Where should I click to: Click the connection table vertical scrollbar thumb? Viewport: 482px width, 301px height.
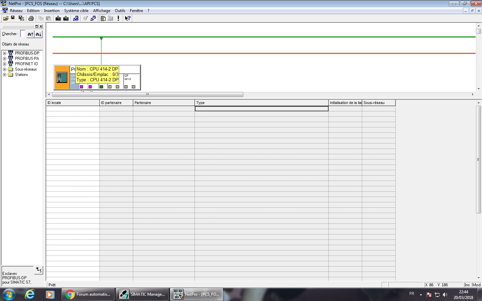[x=478, y=160]
